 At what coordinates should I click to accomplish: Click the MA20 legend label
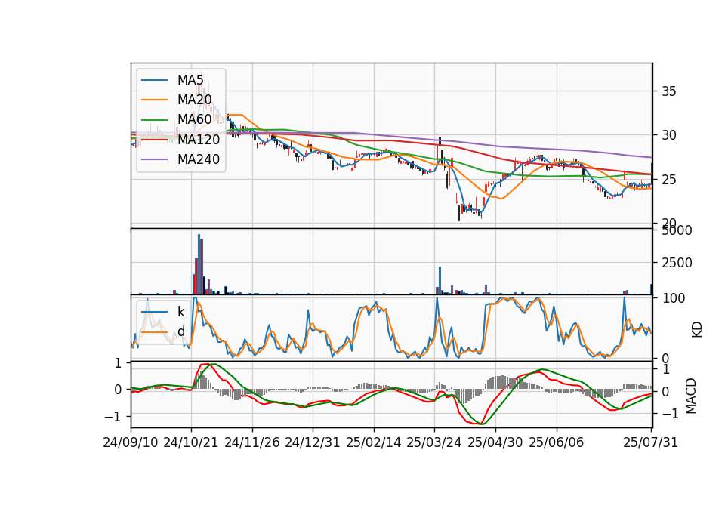click(195, 100)
